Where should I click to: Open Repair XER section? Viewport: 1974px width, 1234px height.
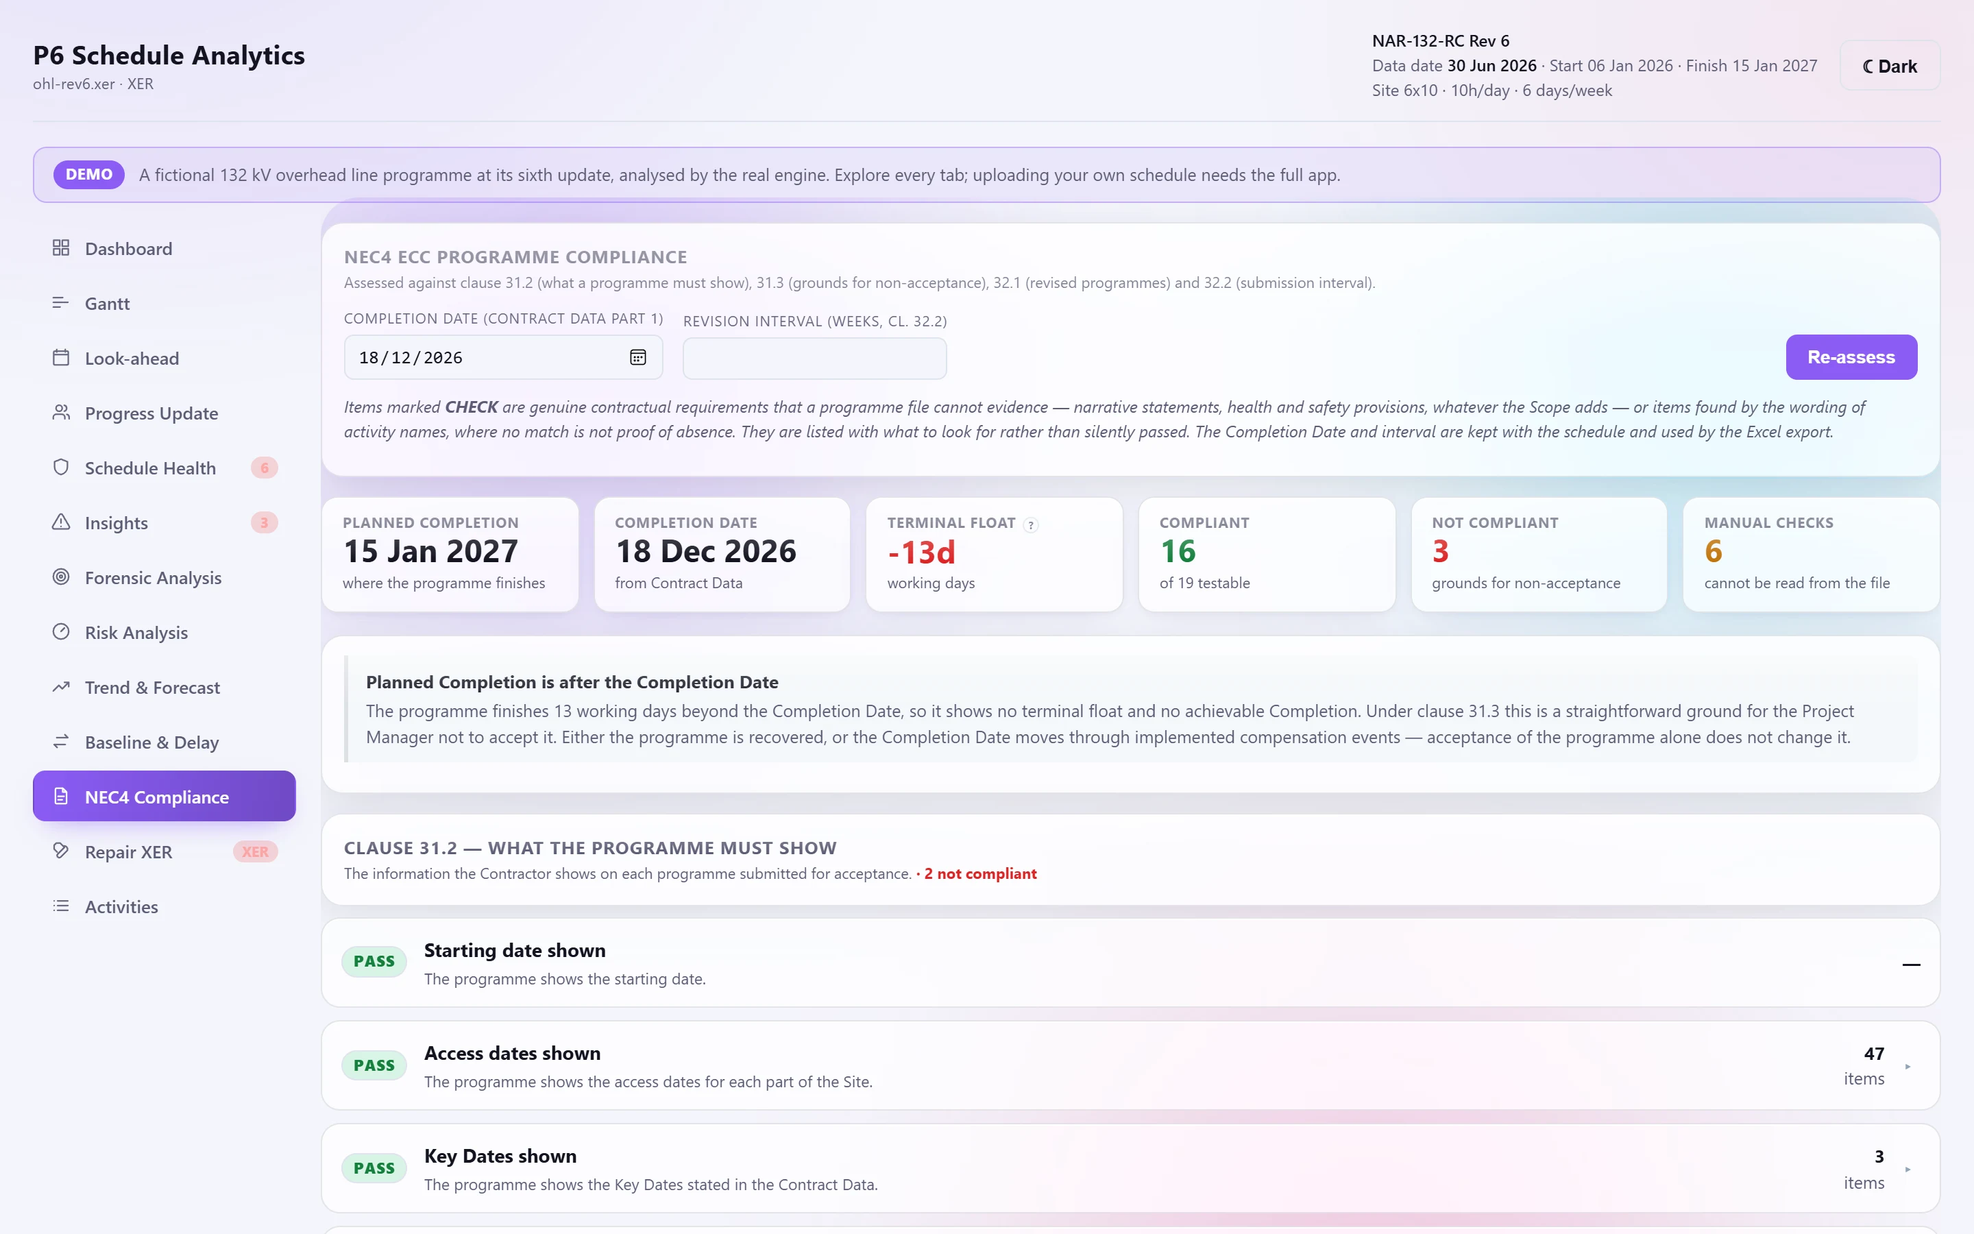click(164, 851)
